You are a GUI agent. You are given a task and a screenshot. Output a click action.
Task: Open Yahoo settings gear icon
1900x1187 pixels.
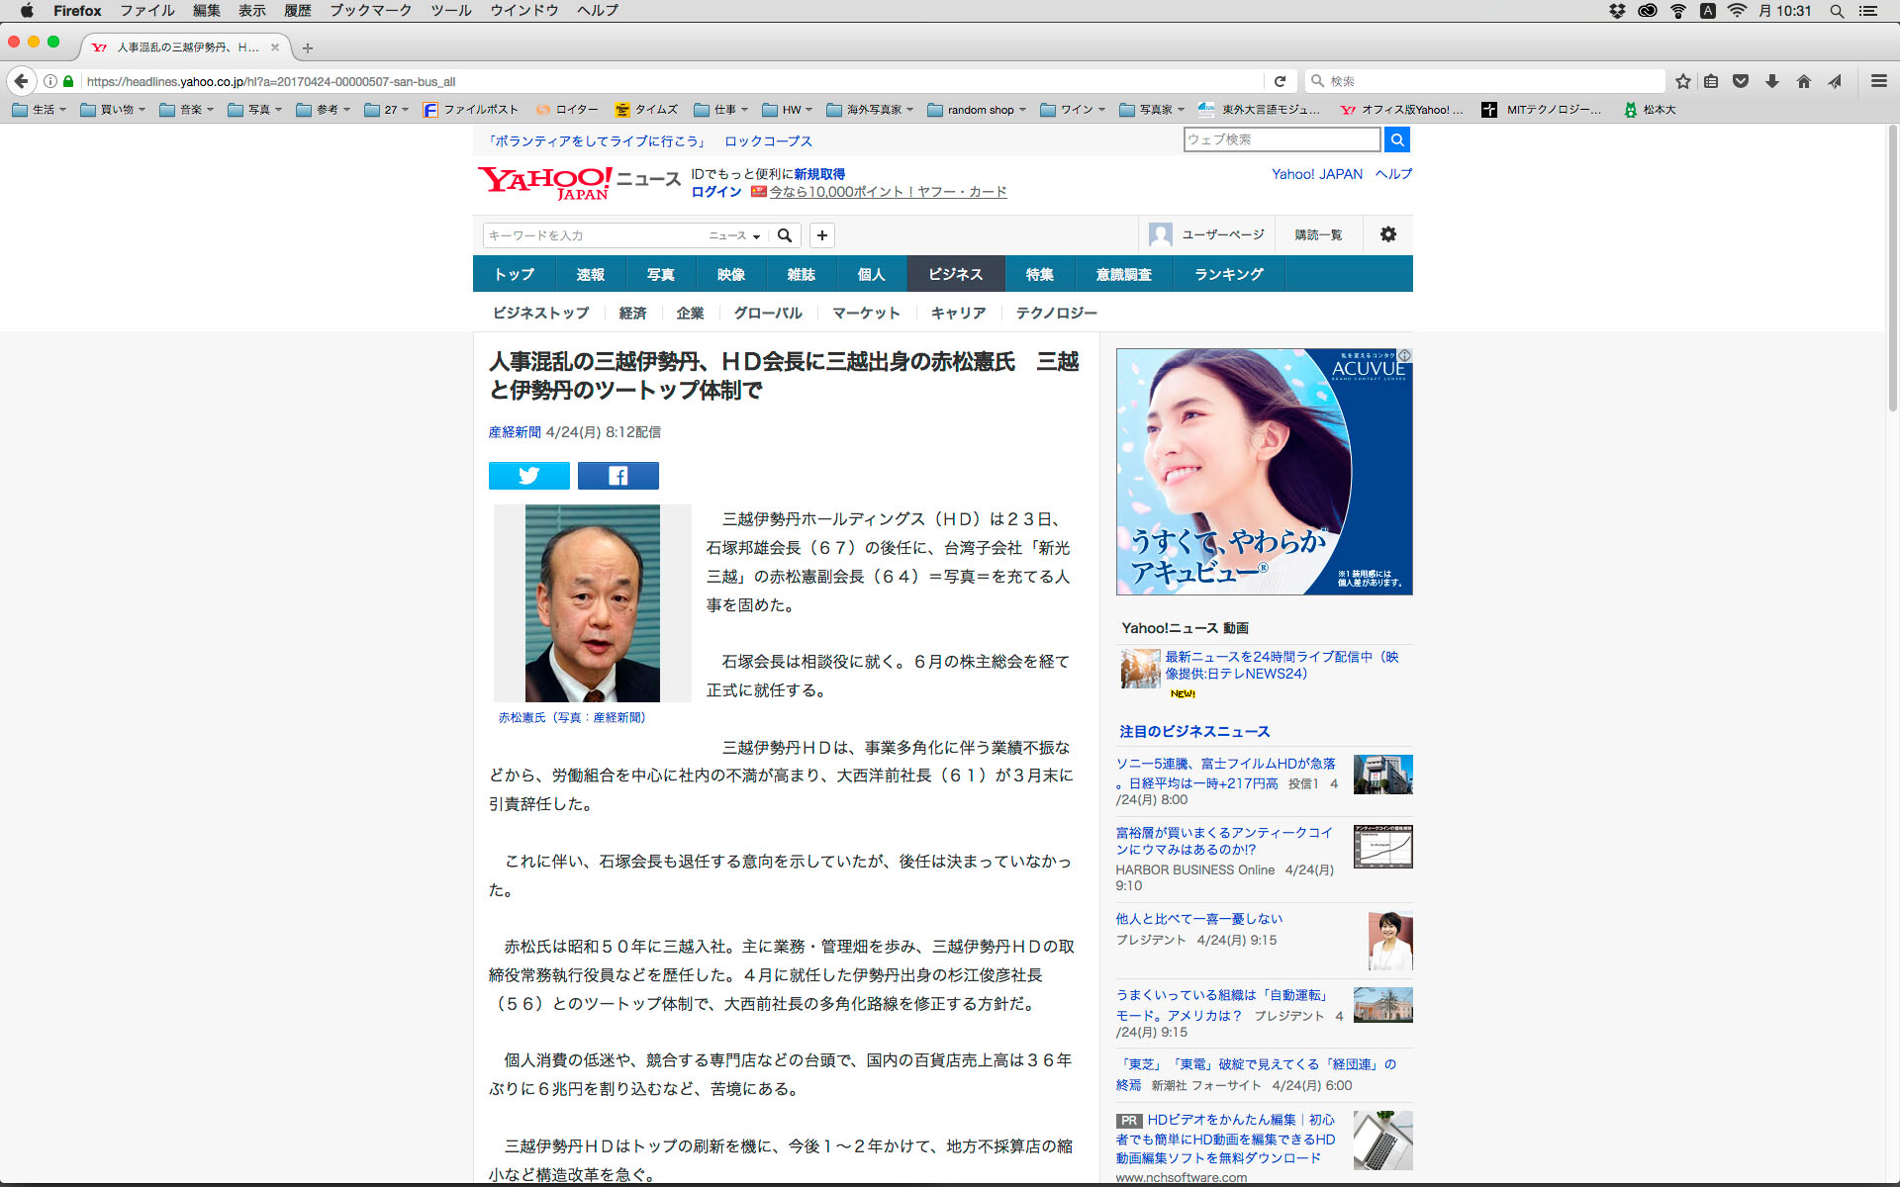pyautogui.click(x=1387, y=234)
